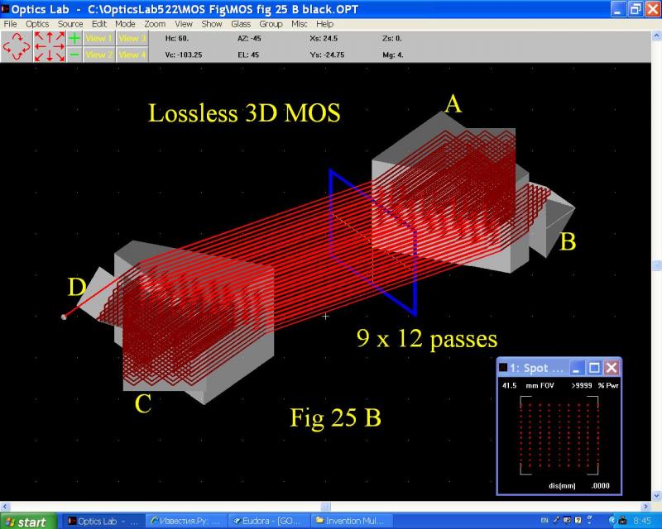Select the View 3 button
Screen dimensions: 662x529
click(132, 38)
